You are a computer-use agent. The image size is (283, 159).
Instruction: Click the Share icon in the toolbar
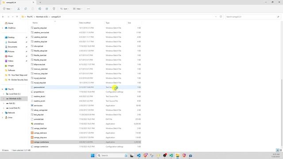tap(47, 9)
